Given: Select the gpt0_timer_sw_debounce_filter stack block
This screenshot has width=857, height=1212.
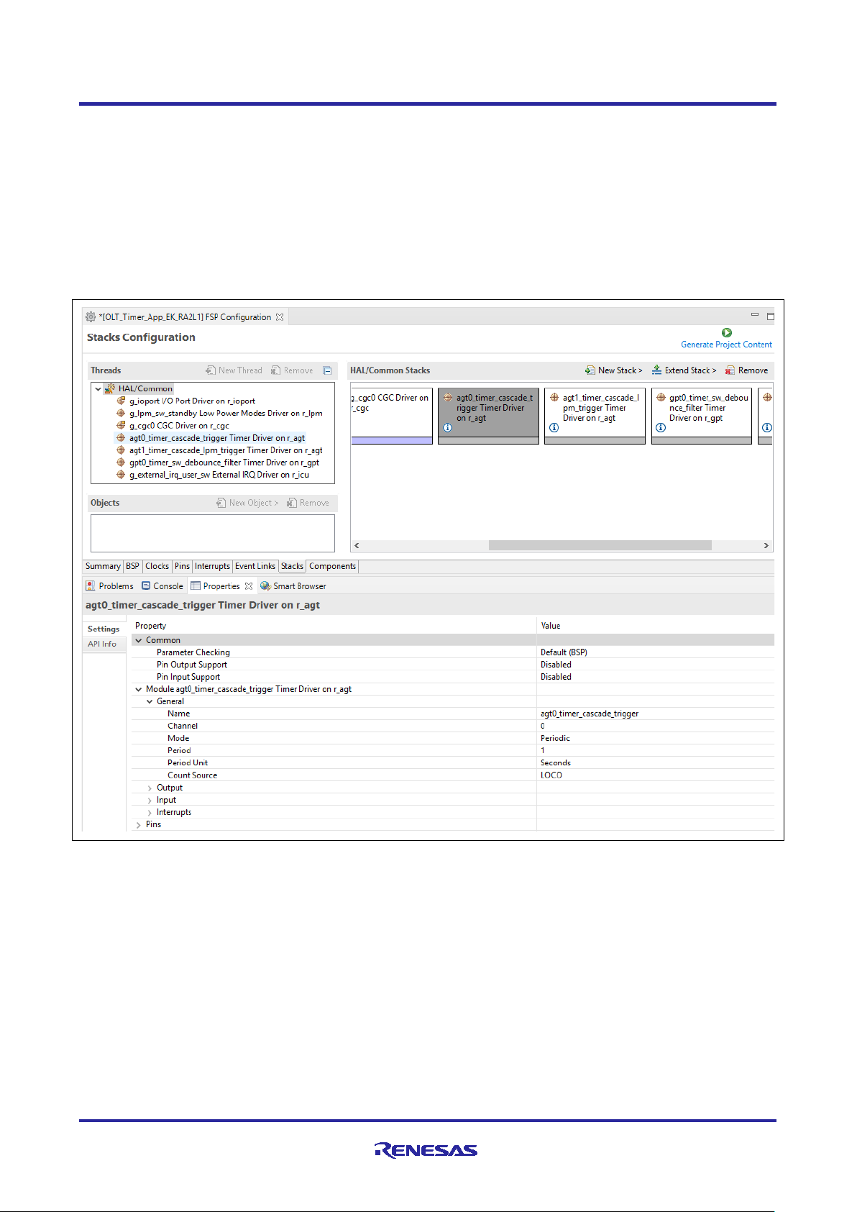Looking at the screenshot, I should pyautogui.click(x=702, y=416).
